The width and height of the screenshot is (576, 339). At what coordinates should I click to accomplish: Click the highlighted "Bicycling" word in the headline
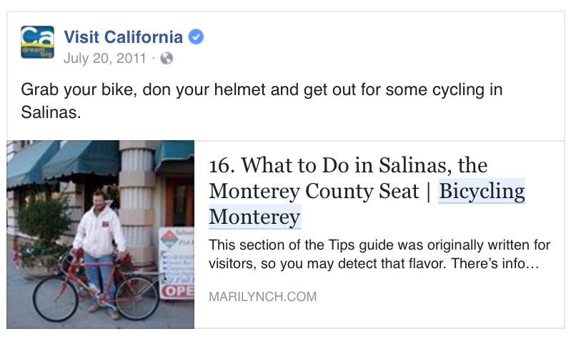pyautogui.click(x=482, y=192)
